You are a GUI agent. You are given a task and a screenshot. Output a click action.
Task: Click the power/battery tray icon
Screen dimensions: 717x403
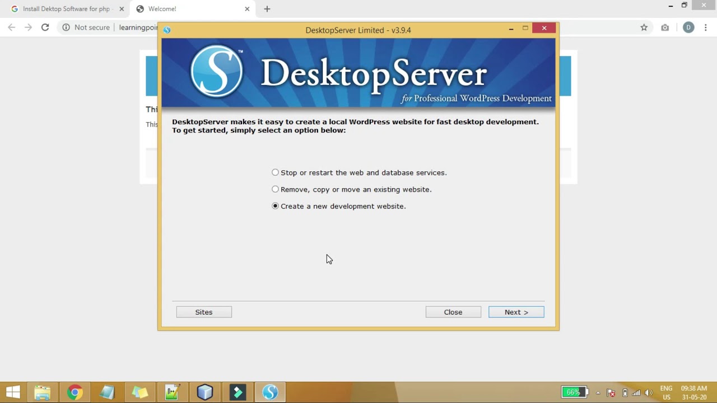pos(625,393)
